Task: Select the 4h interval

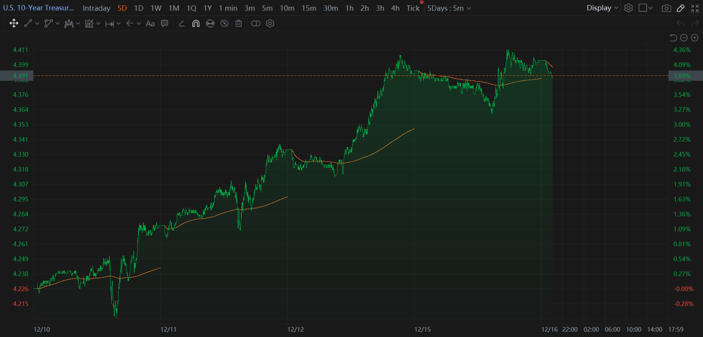Action: [x=395, y=8]
